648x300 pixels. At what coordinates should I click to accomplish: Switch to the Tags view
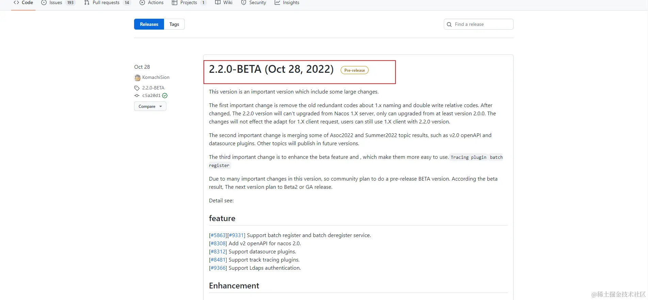coord(174,24)
